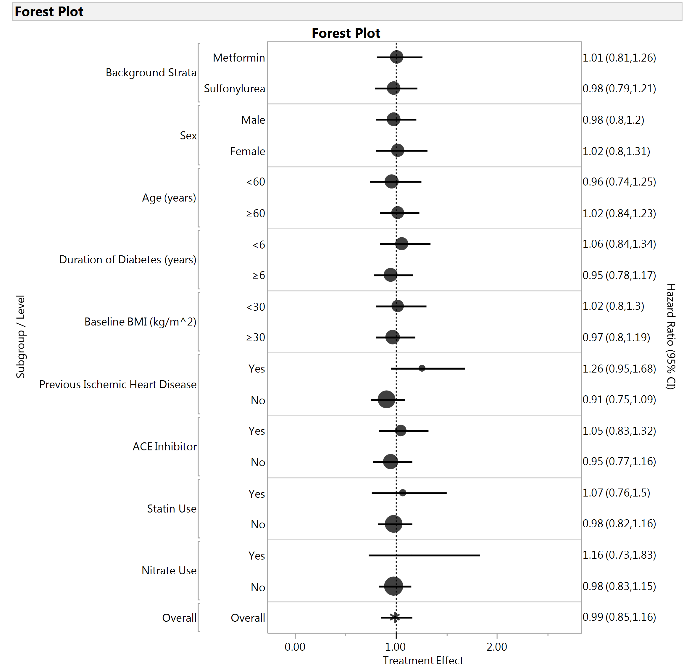Click the 0.00 tick label on x-axis

point(295,647)
